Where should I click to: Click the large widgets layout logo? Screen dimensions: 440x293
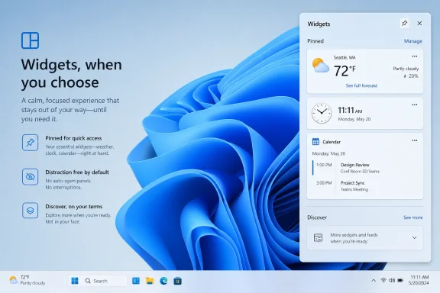31,40
